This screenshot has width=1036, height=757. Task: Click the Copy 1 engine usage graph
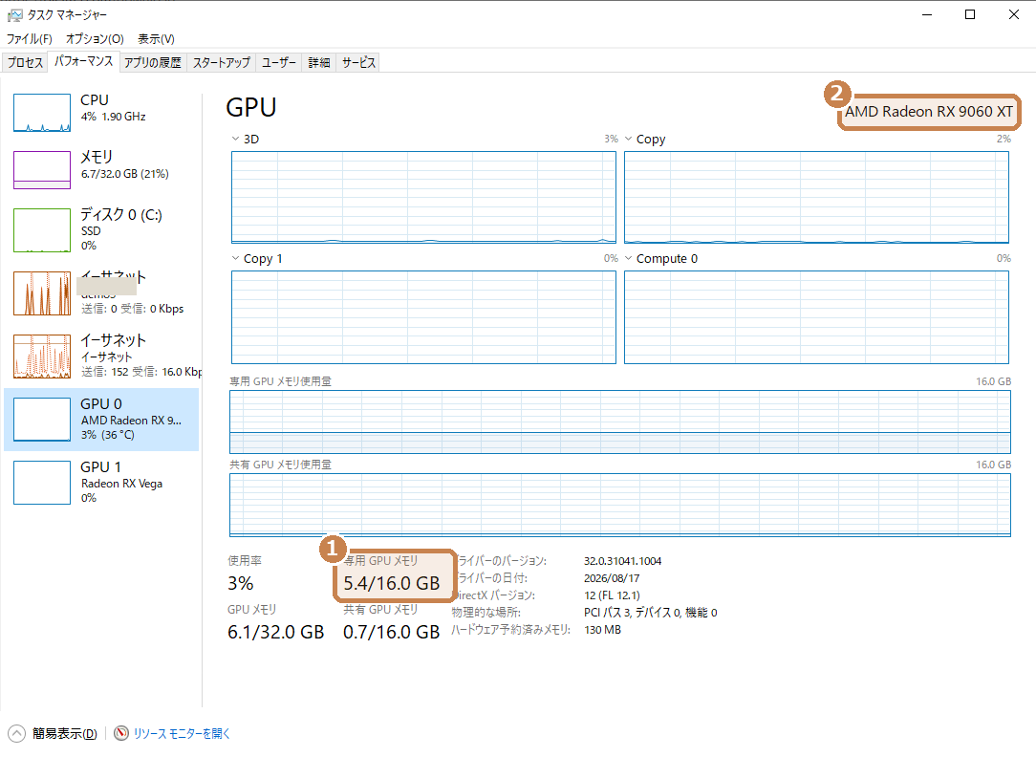tap(423, 317)
